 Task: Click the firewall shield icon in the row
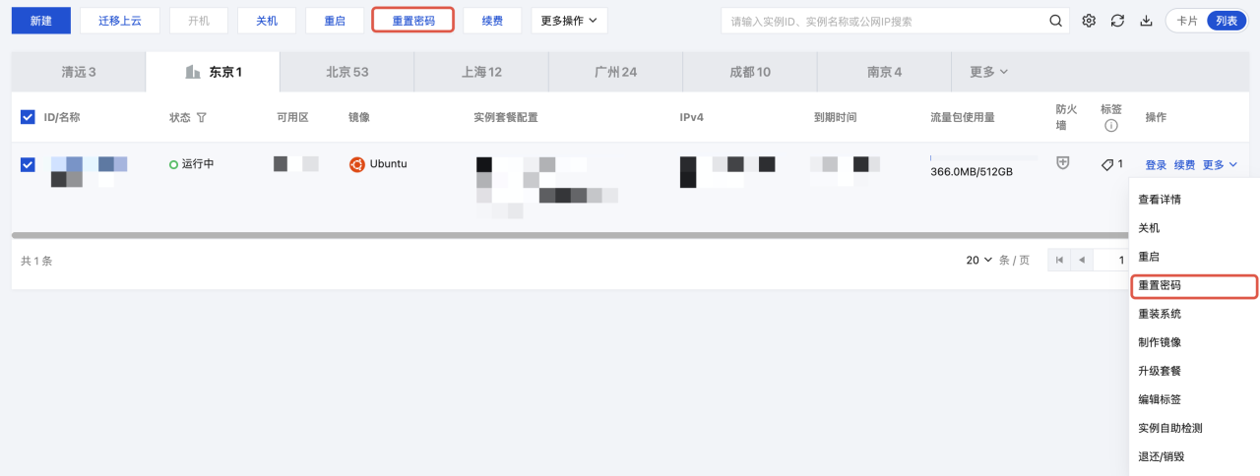1063,163
